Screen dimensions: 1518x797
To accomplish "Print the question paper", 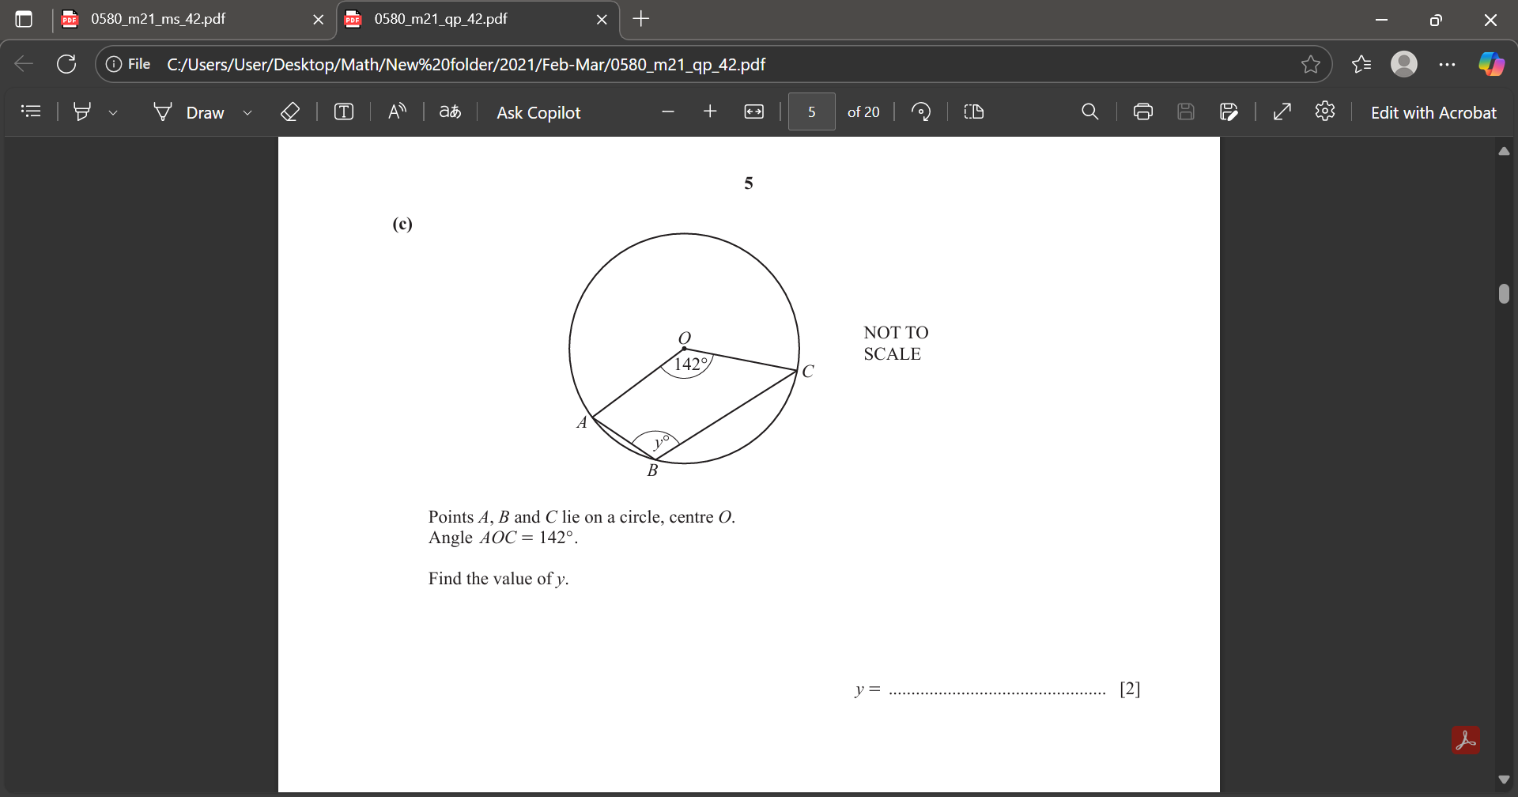I will 1142,111.
